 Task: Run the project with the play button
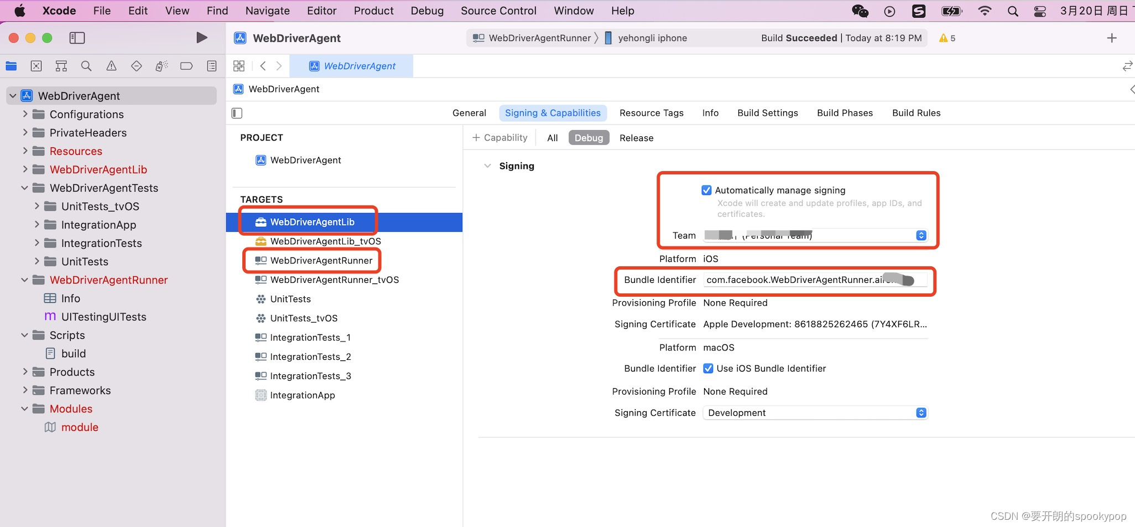tap(202, 38)
